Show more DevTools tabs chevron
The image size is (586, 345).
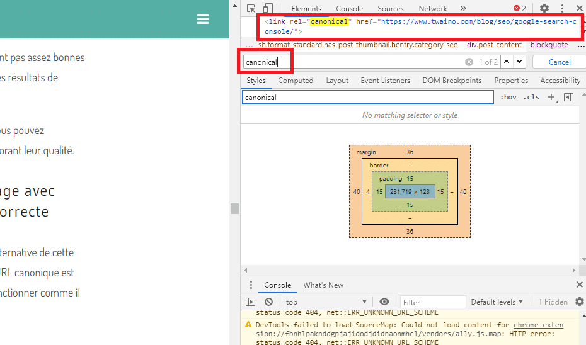463,8
